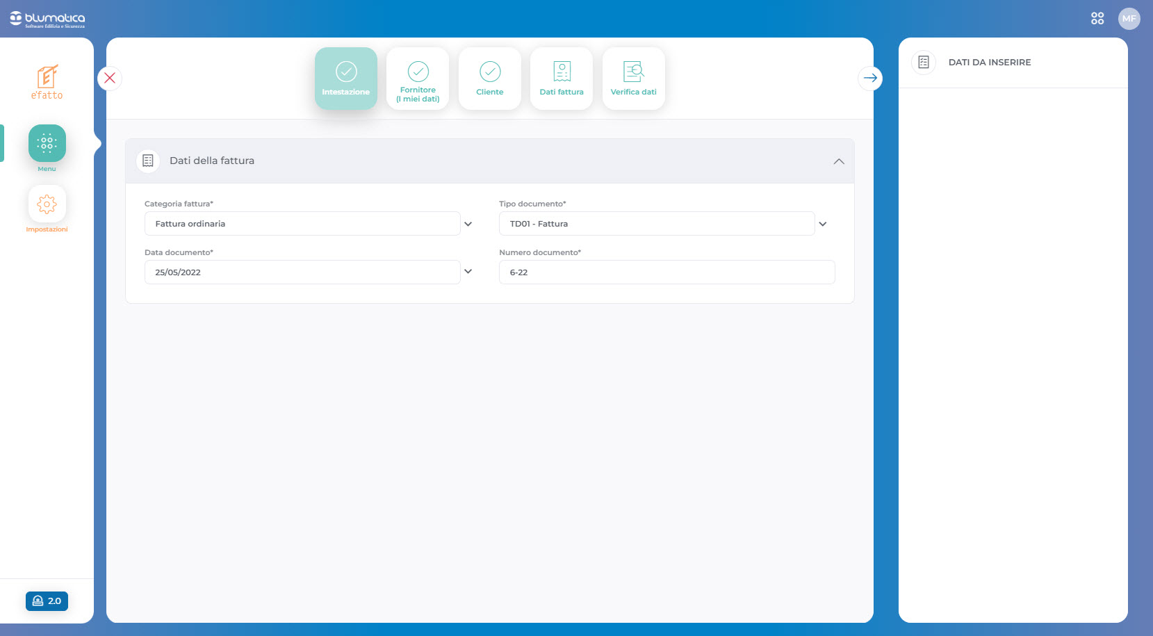Open the MF user avatar menu
Viewport: 1153px width, 636px height.
point(1129,19)
